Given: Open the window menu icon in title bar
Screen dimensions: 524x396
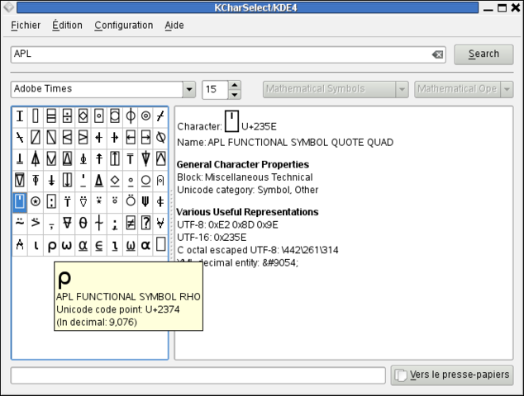Looking at the screenshot, I should pyautogui.click(x=8, y=7).
